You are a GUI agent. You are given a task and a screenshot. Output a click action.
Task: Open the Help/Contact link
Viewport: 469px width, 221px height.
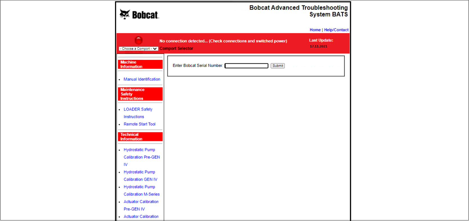click(x=336, y=30)
